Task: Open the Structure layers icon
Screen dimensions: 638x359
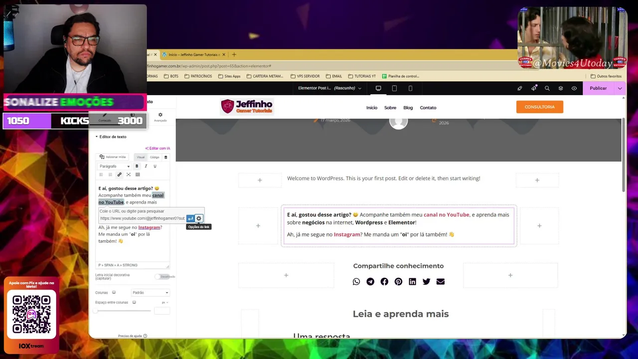Action: (x=561, y=88)
